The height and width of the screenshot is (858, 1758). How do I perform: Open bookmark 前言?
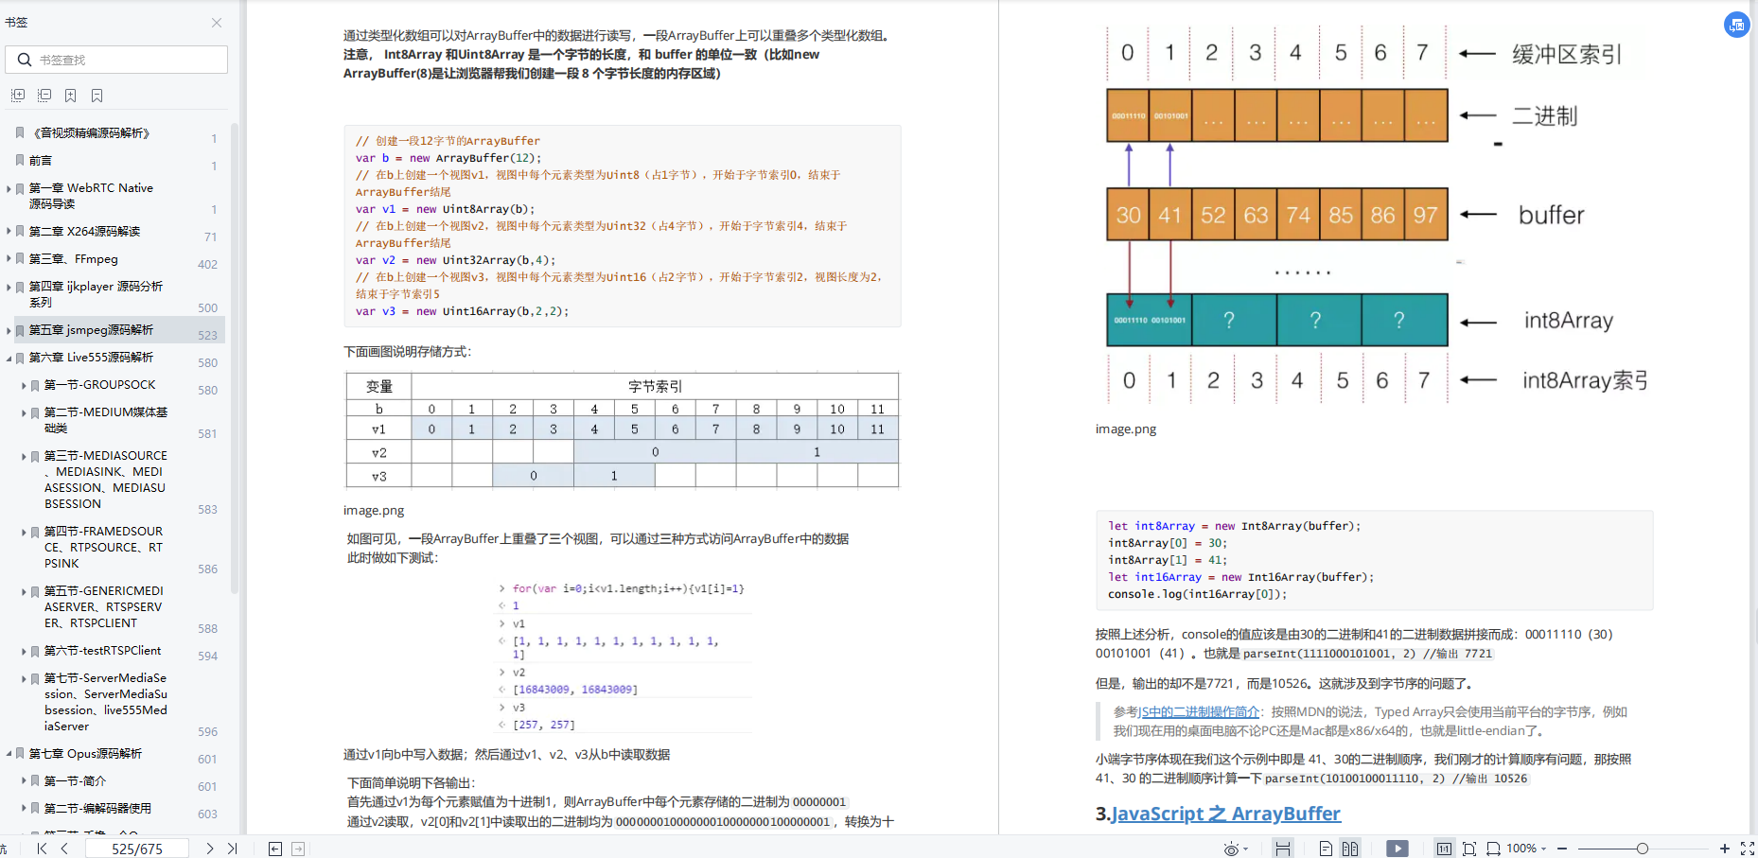pos(41,161)
